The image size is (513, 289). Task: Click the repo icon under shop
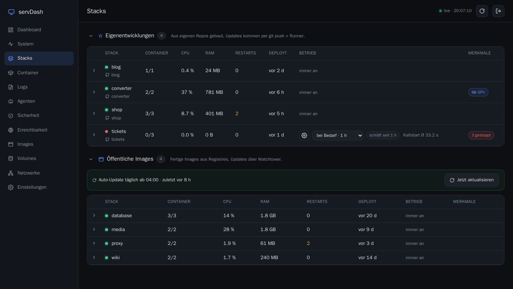tap(107, 118)
